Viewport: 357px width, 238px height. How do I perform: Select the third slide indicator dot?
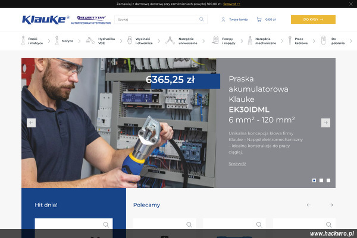(x=328, y=180)
